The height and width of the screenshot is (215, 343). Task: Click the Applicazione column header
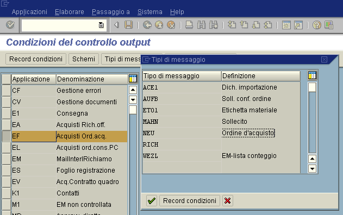pyautogui.click(x=34, y=79)
